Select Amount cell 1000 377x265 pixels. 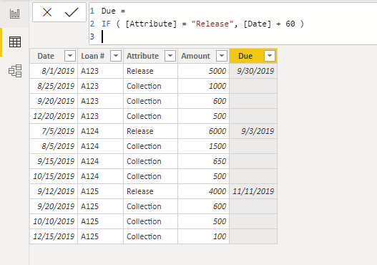[203, 86]
